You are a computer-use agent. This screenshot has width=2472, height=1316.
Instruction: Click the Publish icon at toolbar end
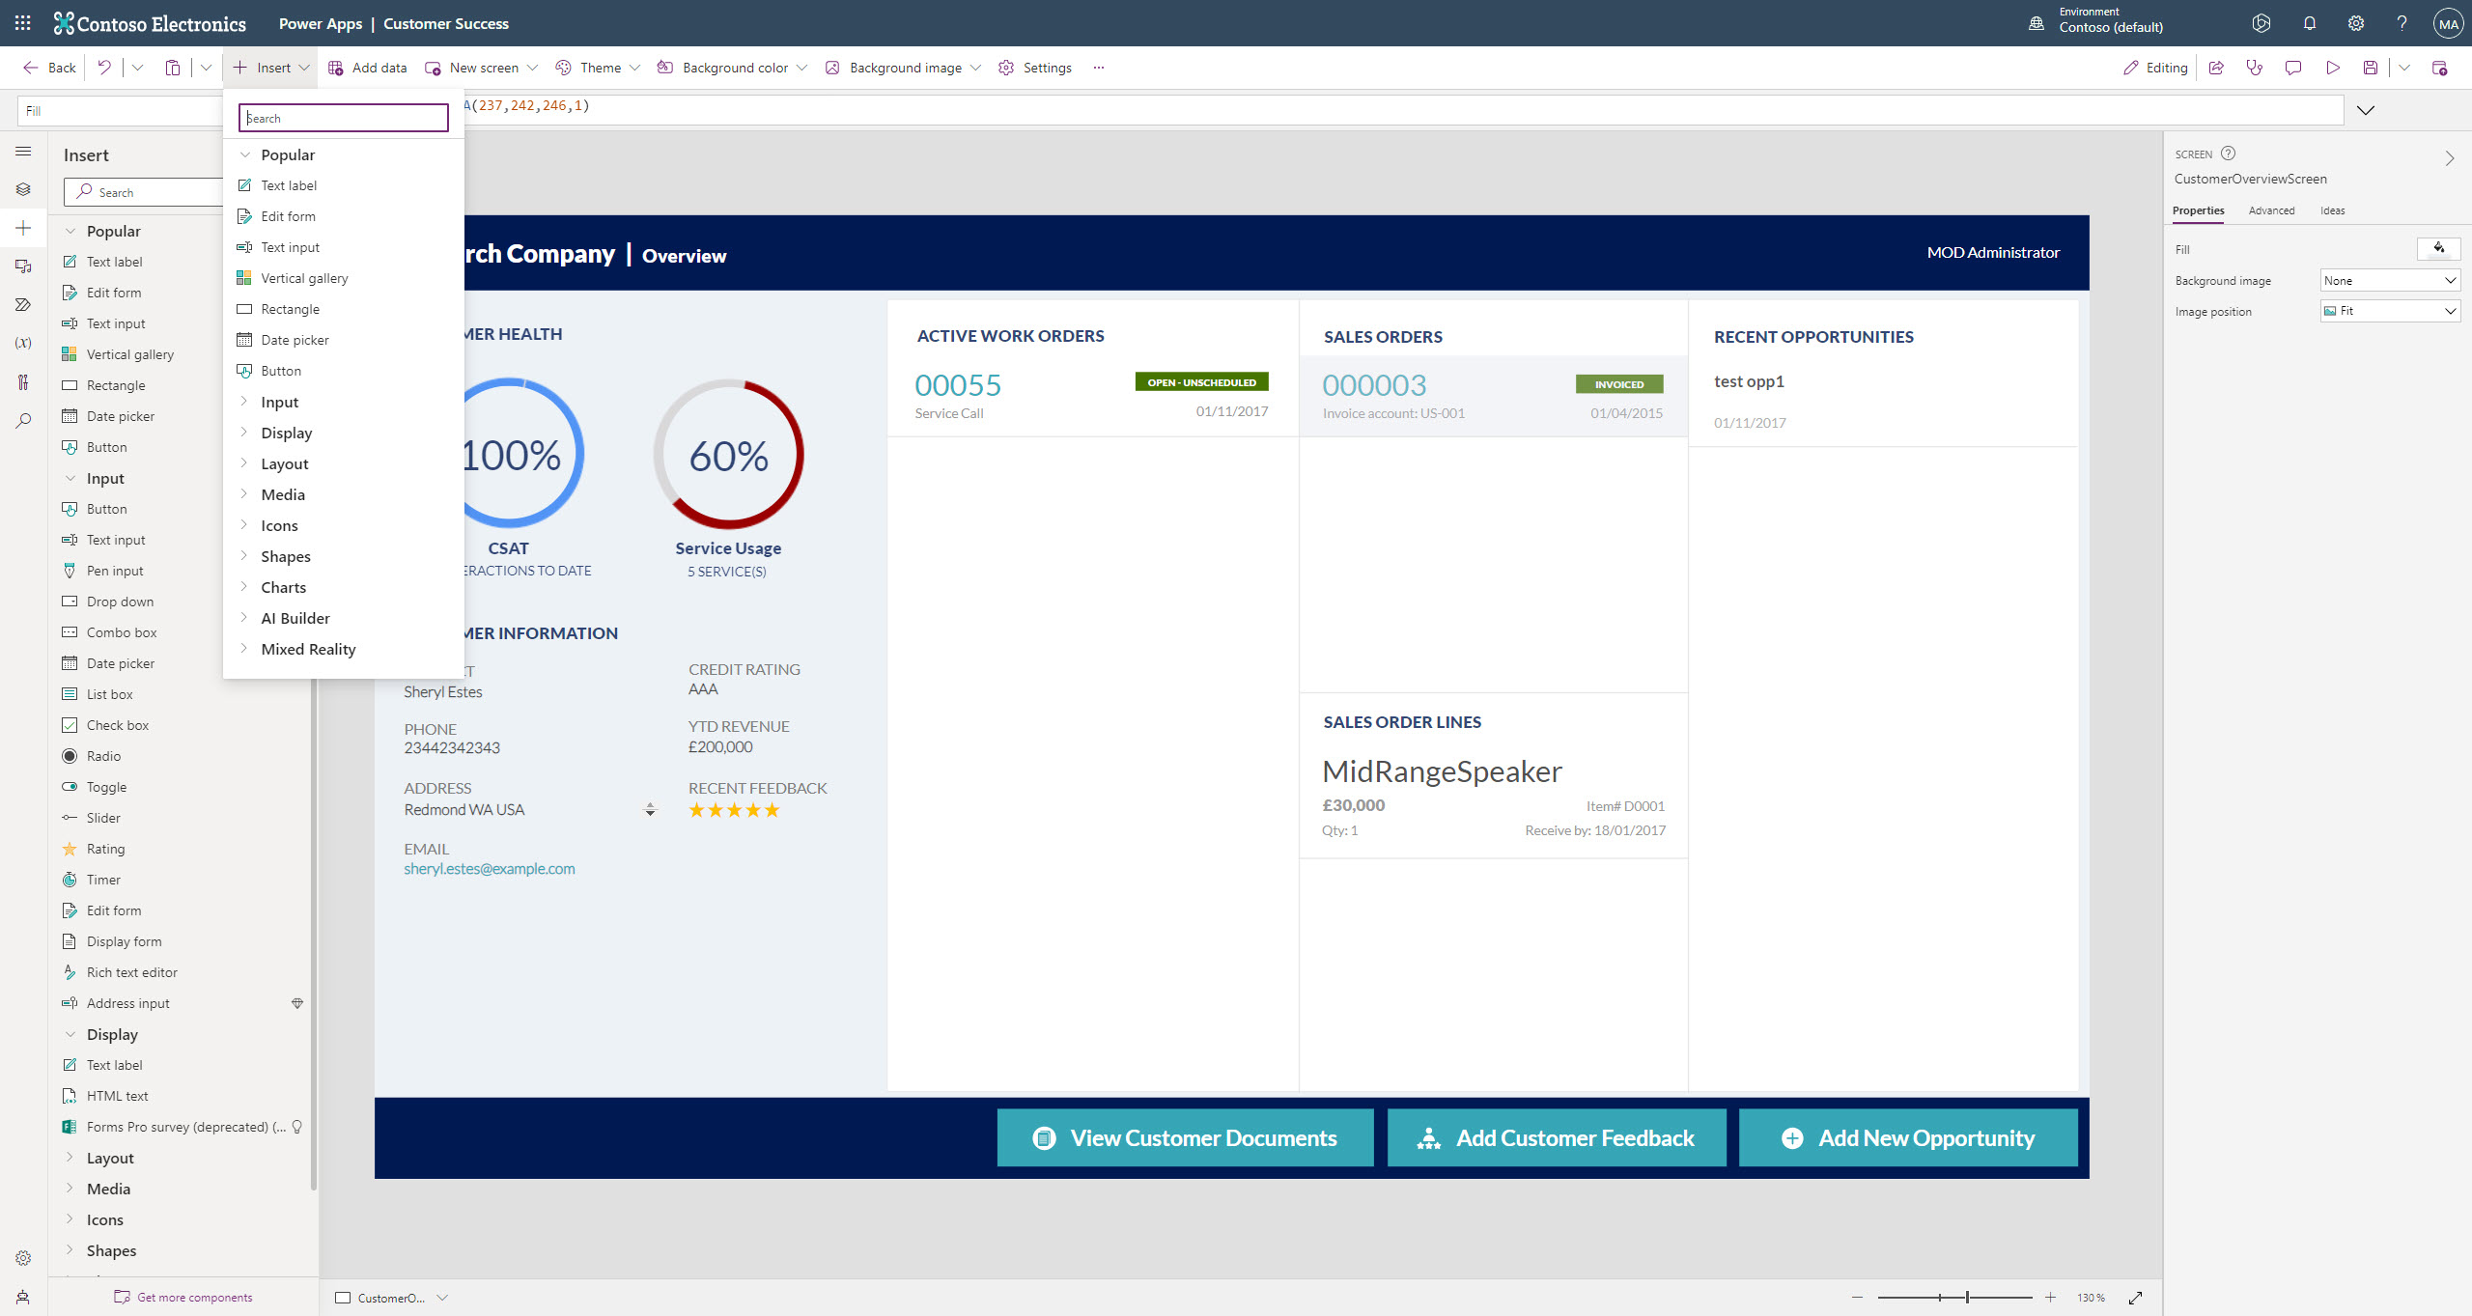pos(2439,68)
